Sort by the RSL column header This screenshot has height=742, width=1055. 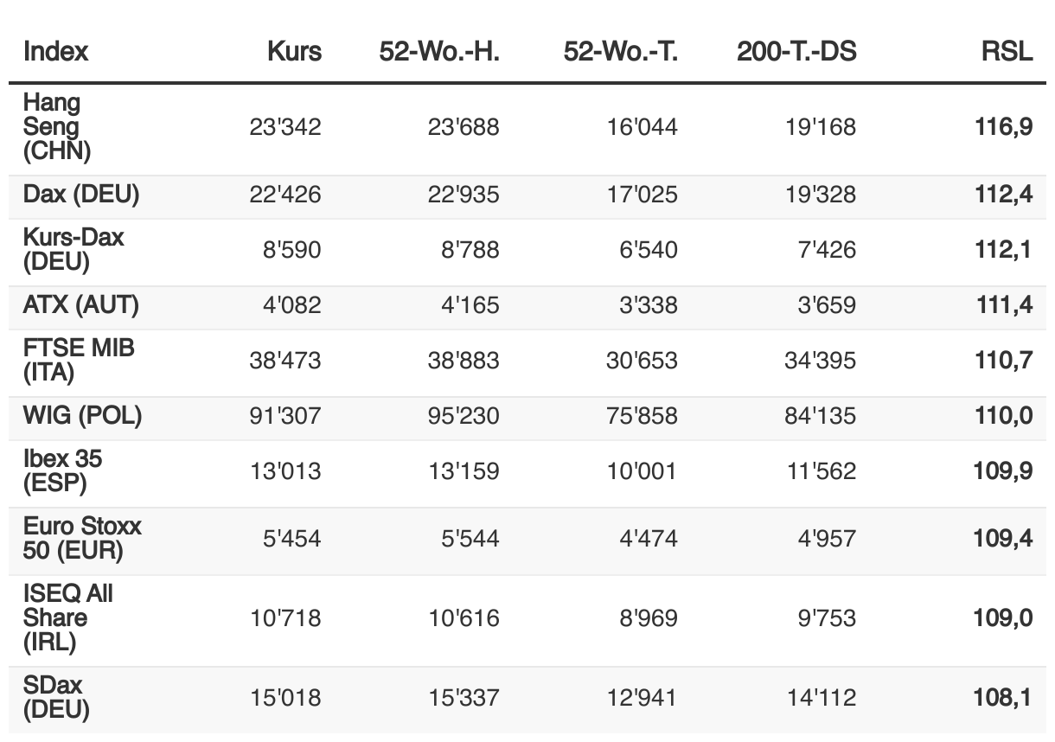[1007, 51]
